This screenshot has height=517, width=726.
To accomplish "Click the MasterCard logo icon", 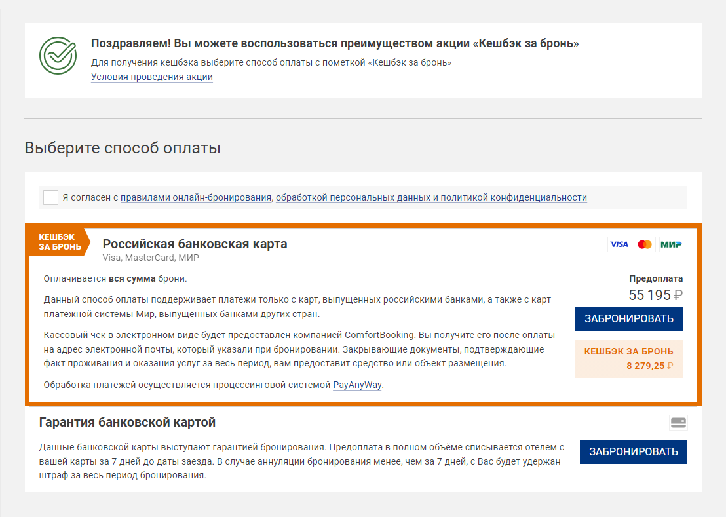I will click(645, 244).
